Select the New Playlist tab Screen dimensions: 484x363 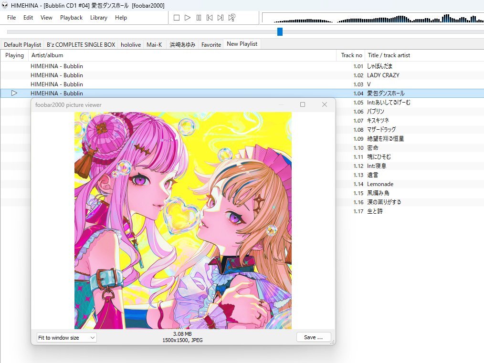(242, 44)
